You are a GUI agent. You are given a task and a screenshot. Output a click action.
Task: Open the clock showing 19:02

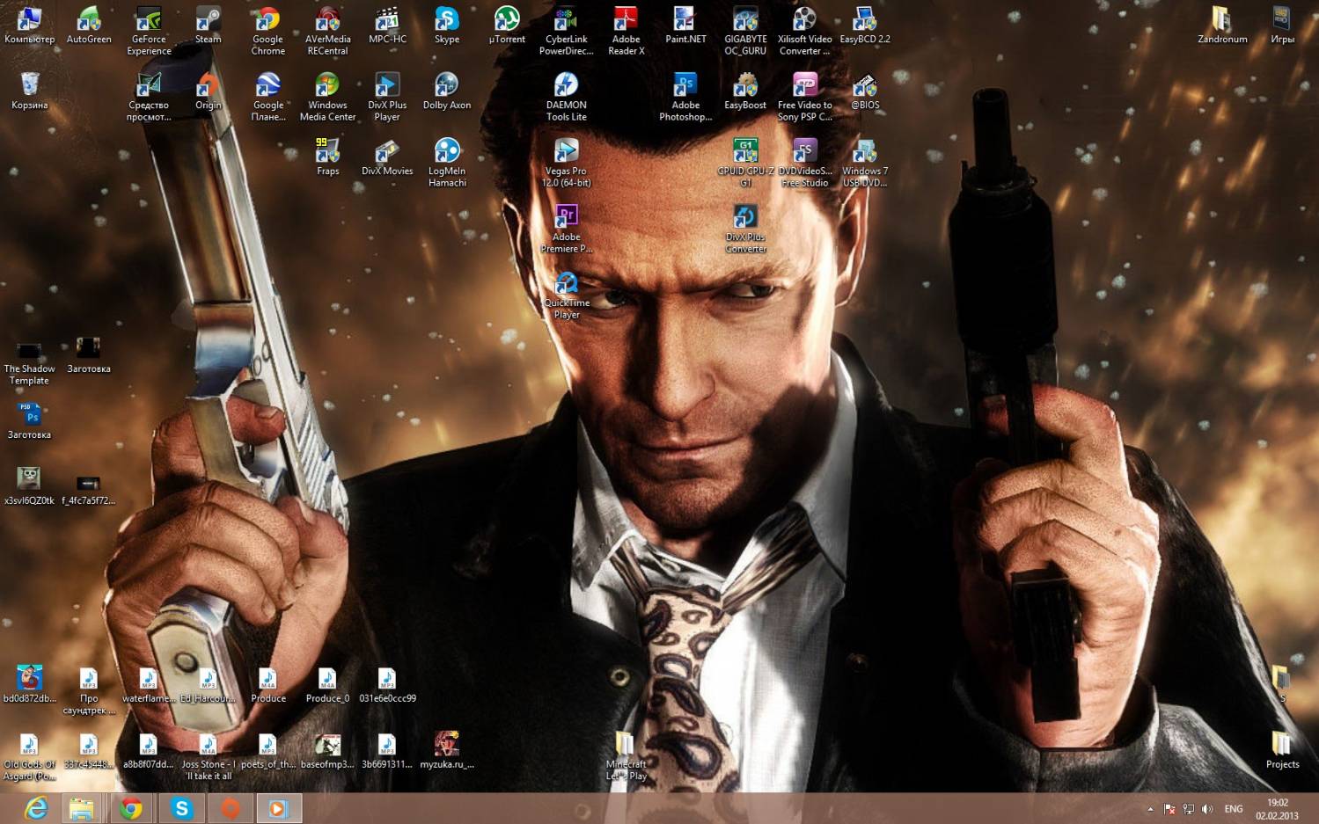tap(1277, 809)
